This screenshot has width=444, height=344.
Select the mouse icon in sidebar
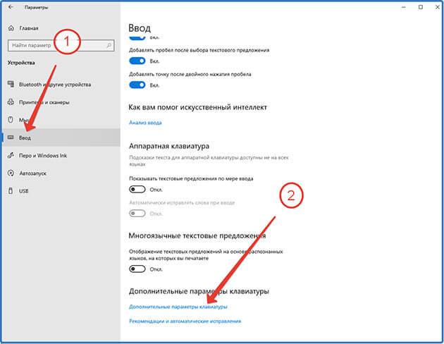(11, 120)
